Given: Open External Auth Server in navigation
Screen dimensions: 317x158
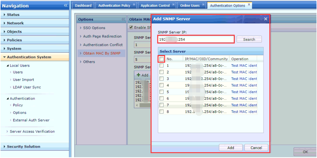Looking at the screenshot, I should pos(31,120).
